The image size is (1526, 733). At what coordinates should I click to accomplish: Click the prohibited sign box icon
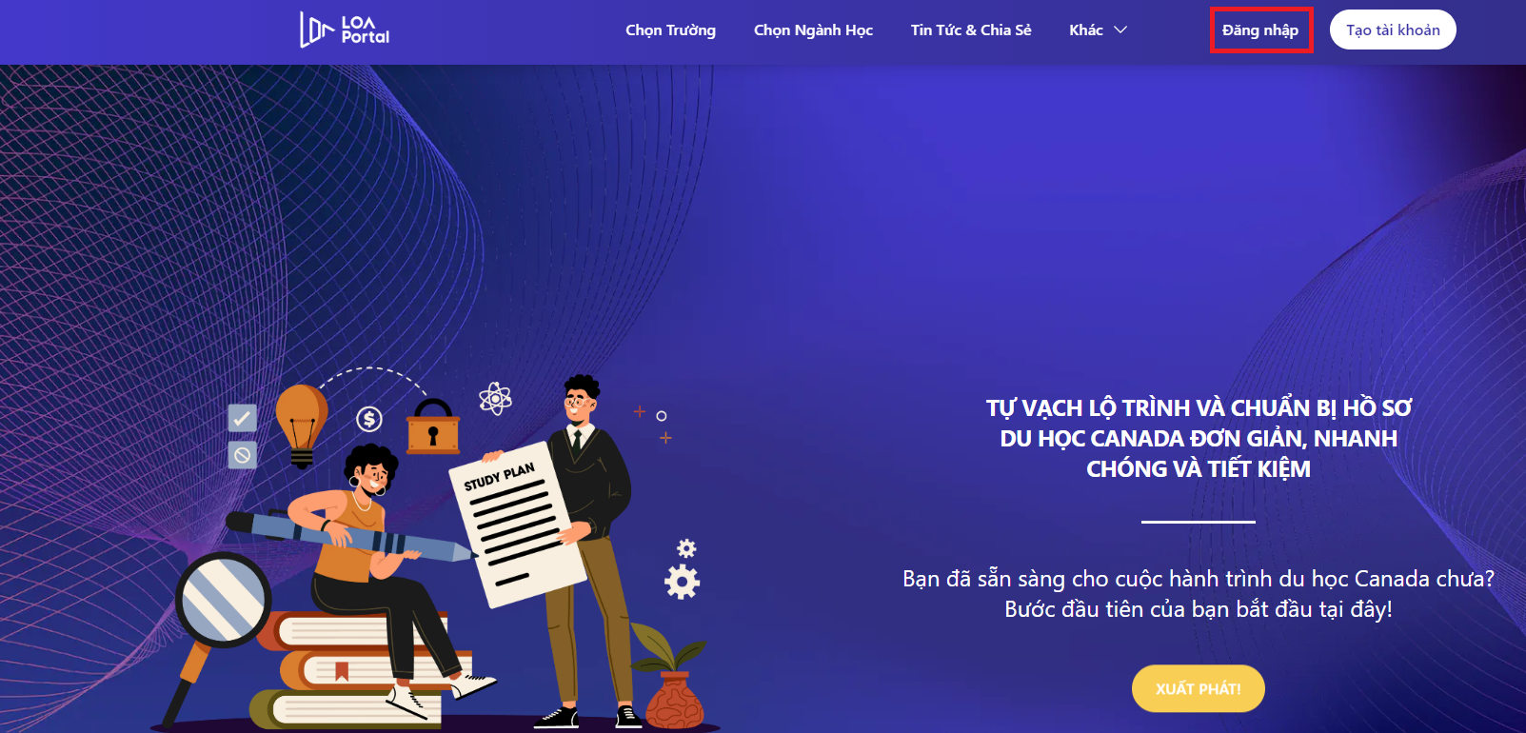242,454
